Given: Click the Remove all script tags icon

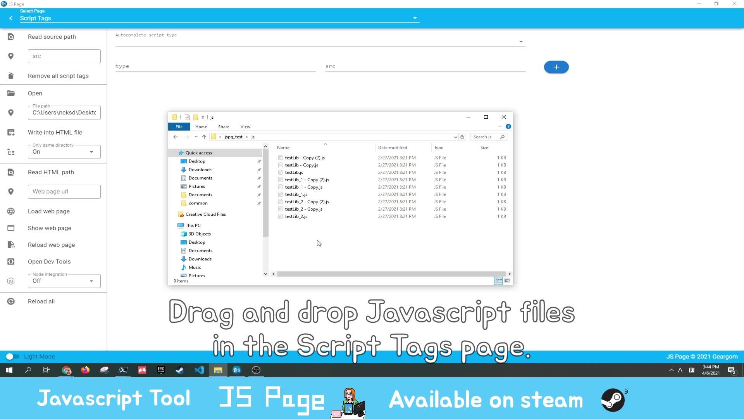Looking at the screenshot, I should click(x=11, y=76).
